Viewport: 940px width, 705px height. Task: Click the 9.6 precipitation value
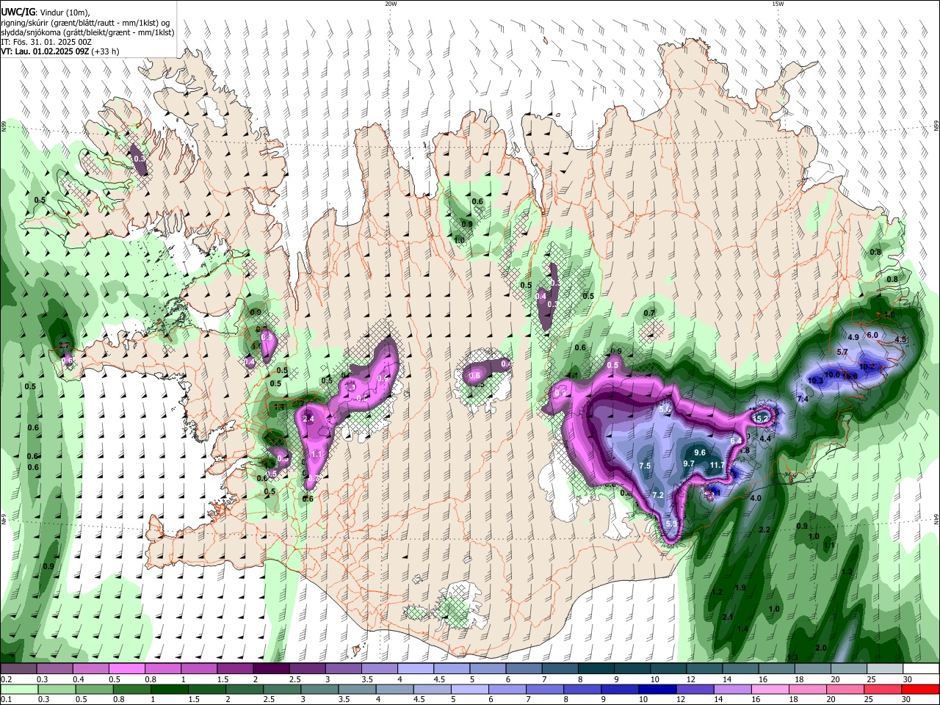(700, 453)
